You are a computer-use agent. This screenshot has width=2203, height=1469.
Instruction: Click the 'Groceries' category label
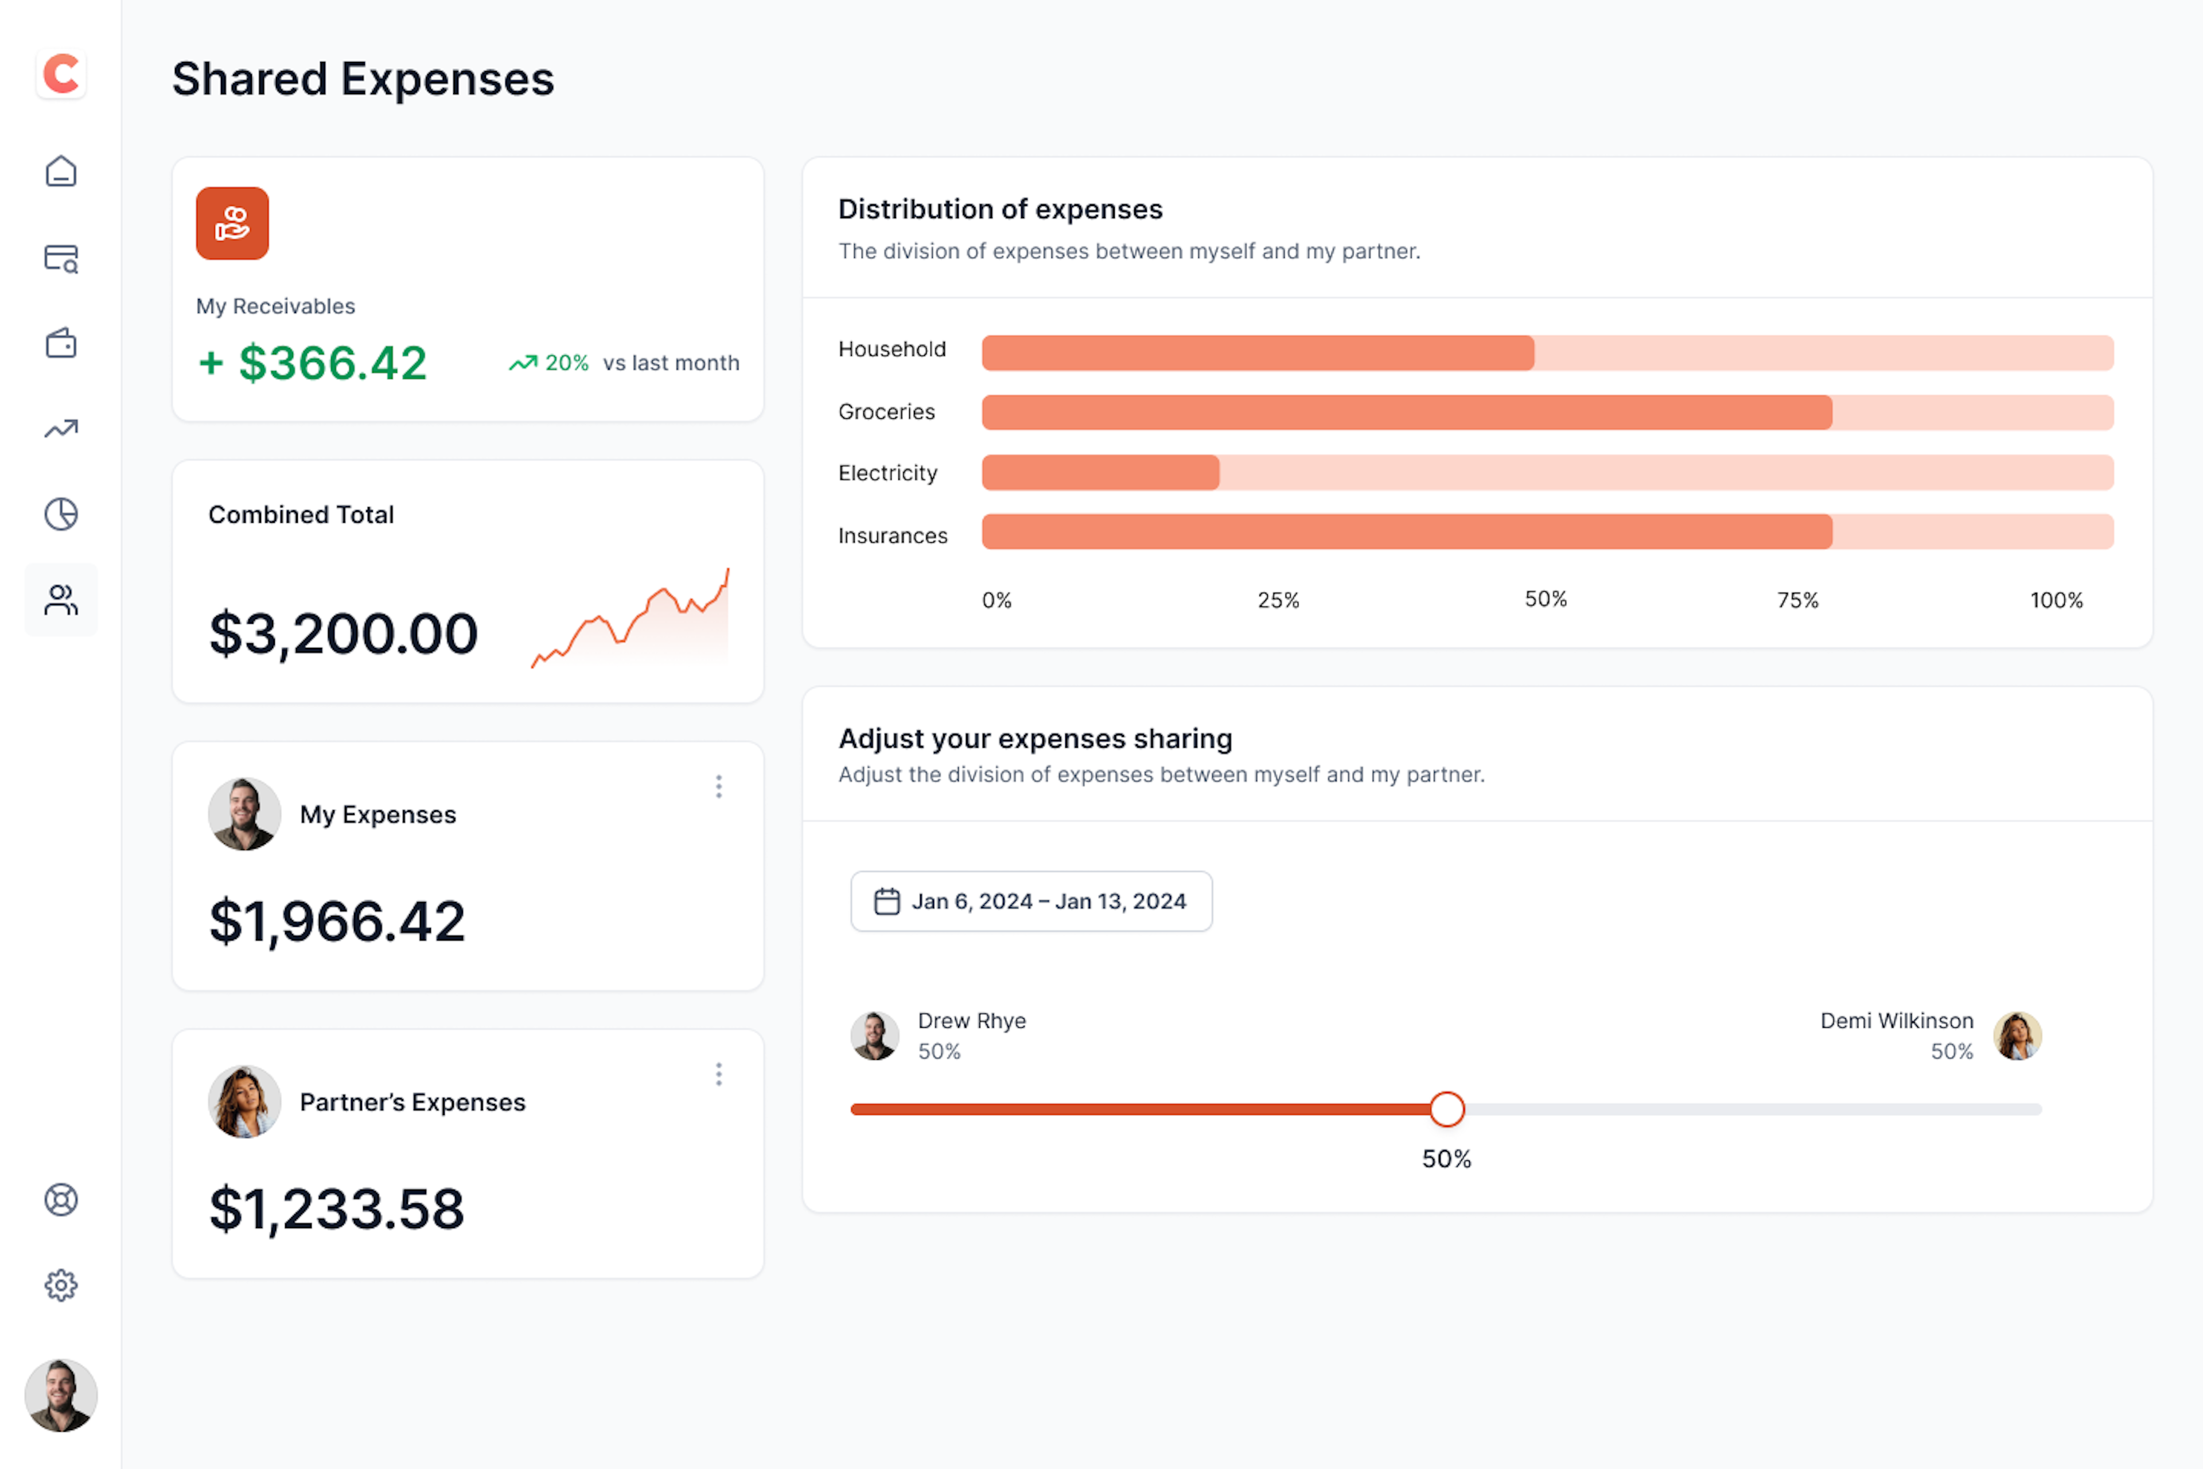click(x=886, y=411)
